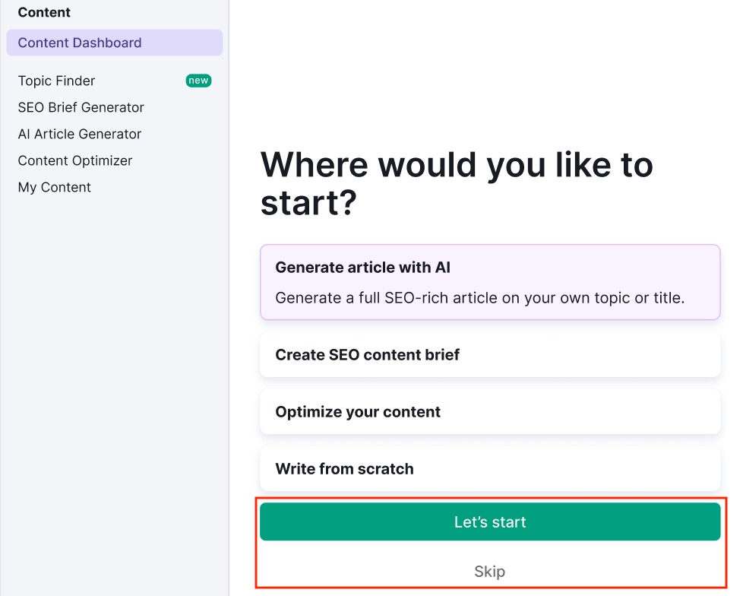Click 'Create SEO content brief' title text
Screen dimensions: 743x596
367,355
